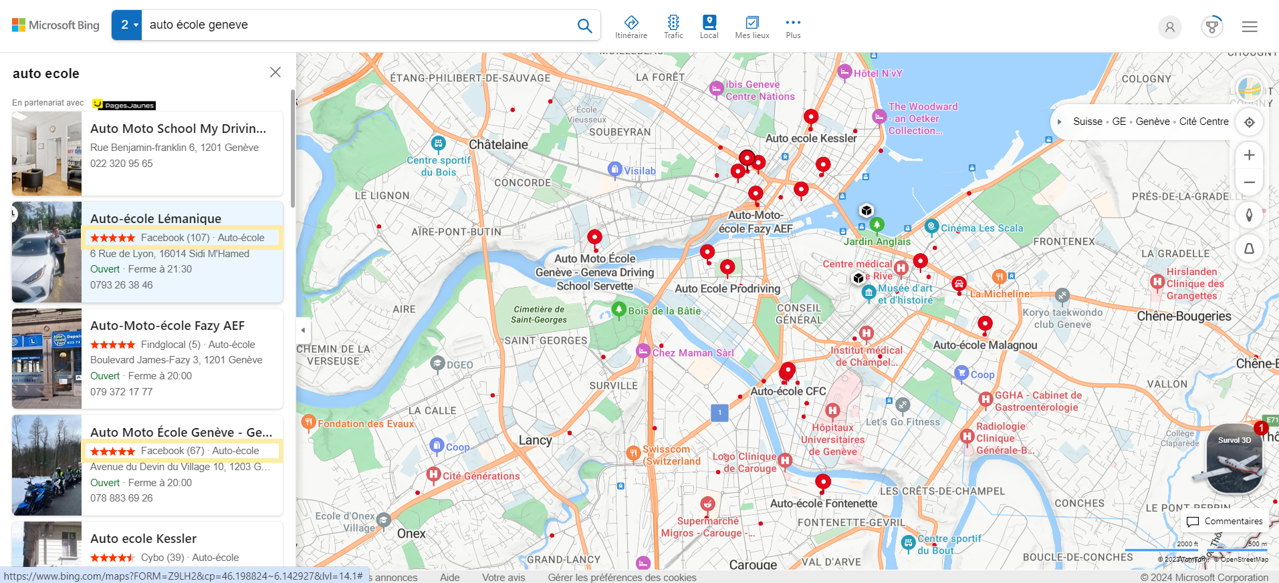Screen dimensions: 1279x583
Task: Click the Visilab map marker icon
Action: [615, 170]
